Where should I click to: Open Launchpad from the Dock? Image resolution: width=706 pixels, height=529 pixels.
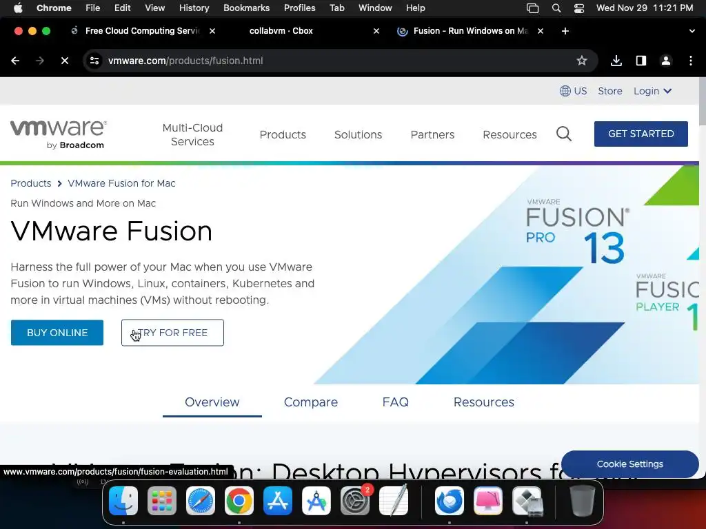tap(161, 500)
